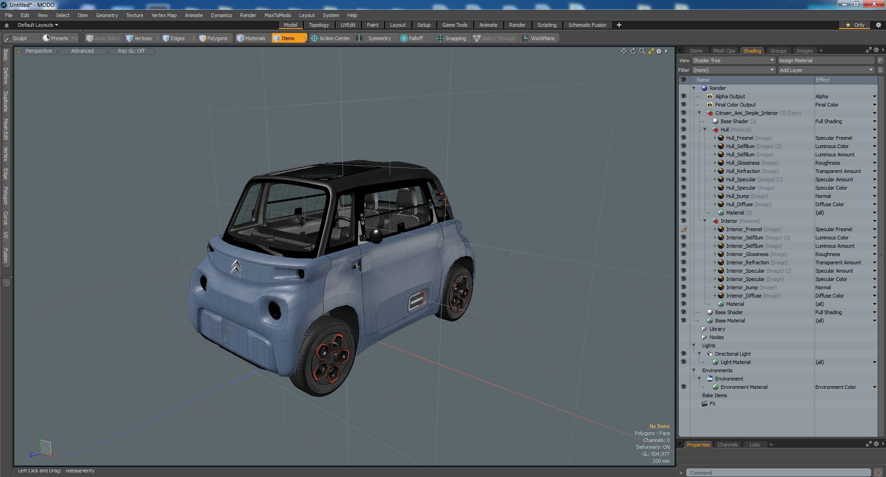Open the View Shader Tree dropdown
The width and height of the screenshot is (886, 477).
click(733, 60)
